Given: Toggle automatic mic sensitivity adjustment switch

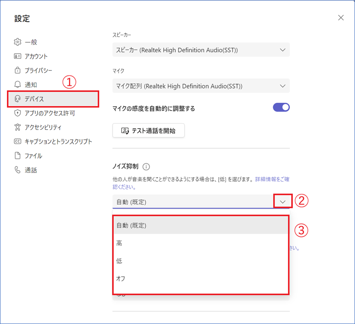Looking at the screenshot, I should pos(281,107).
